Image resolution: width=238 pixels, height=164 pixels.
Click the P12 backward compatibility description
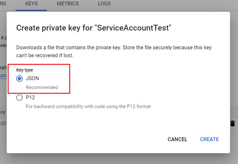pos(88,106)
